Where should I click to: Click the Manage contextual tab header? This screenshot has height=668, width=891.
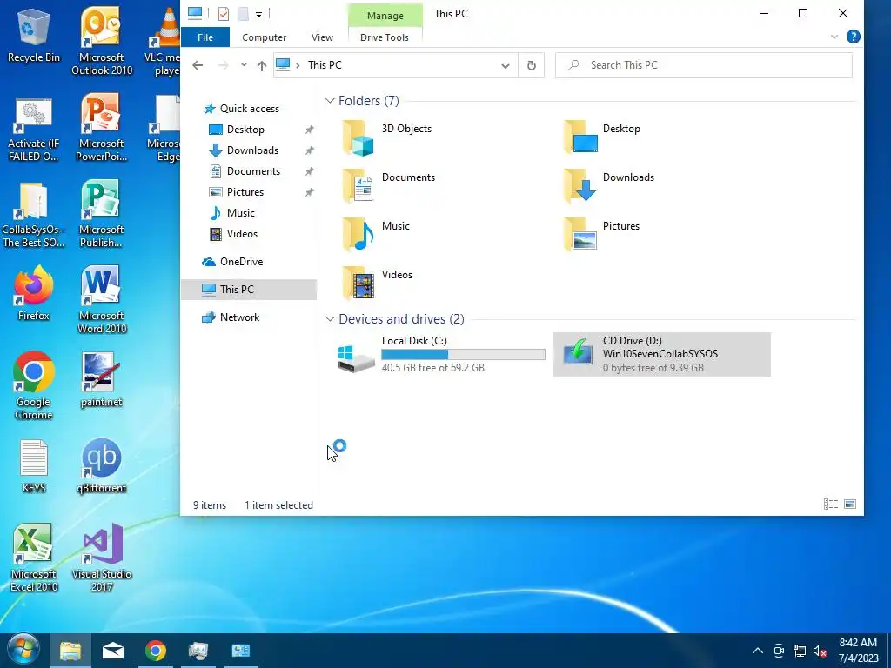[x=385, y=16]
